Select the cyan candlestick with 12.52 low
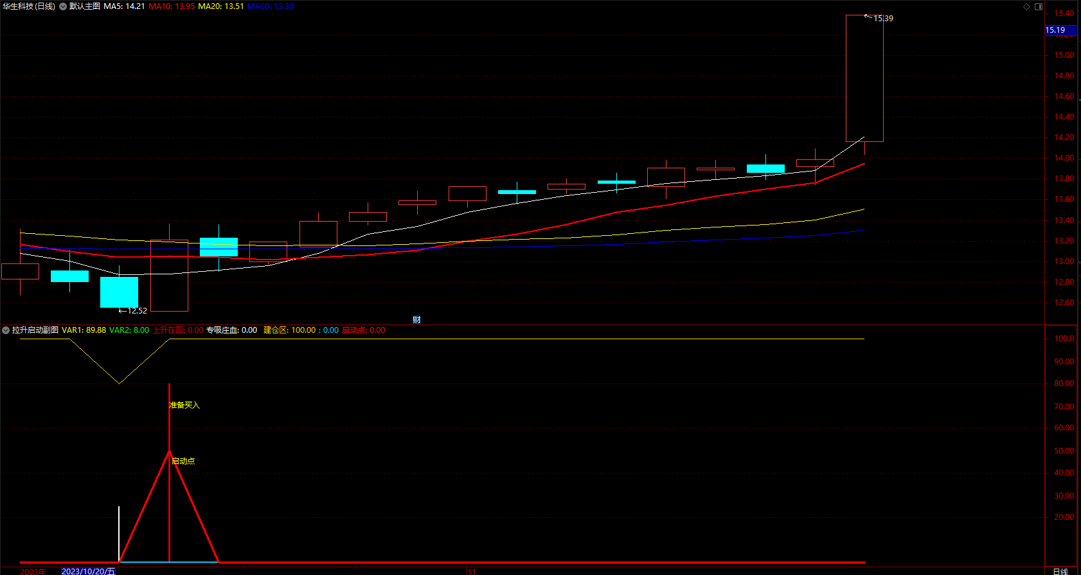 point(119,292)
